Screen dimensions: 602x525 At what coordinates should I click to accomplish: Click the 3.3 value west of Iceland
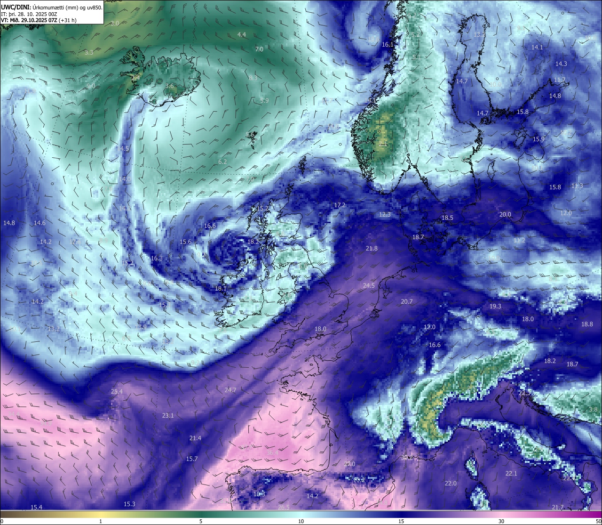point(89,53)
